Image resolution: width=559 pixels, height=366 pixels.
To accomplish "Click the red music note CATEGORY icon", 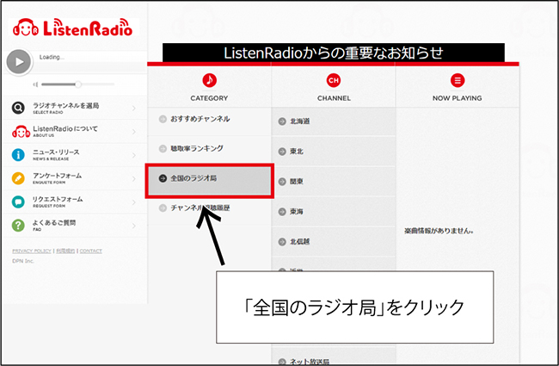I will (209, 80).
